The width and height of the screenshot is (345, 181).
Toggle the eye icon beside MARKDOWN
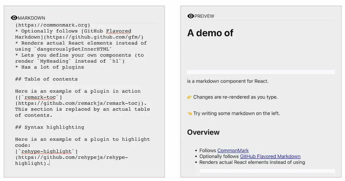14,18
